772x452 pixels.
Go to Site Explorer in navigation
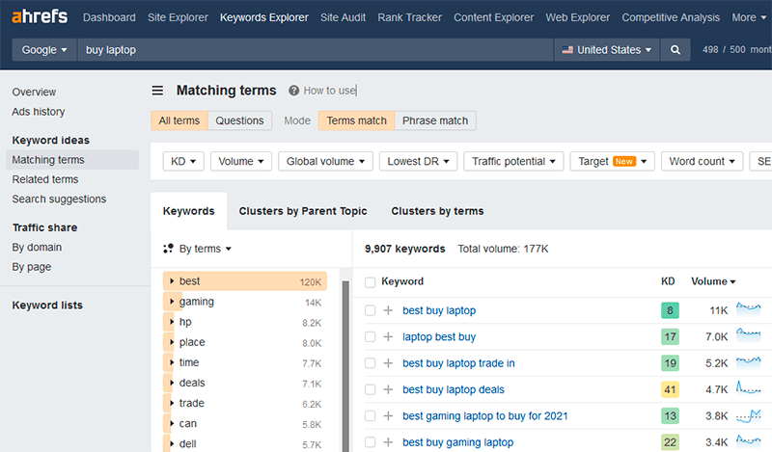click(178, 17)
